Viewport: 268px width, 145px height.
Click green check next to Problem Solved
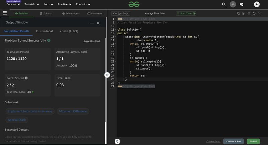[49, 40]
